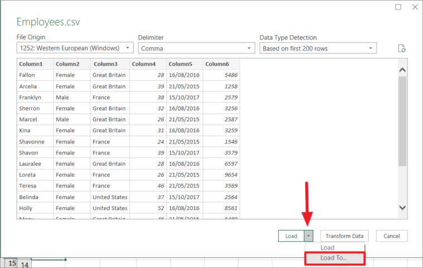
Task: Maximize the Employees.csv dialog window
Action: tap(398, 7)
